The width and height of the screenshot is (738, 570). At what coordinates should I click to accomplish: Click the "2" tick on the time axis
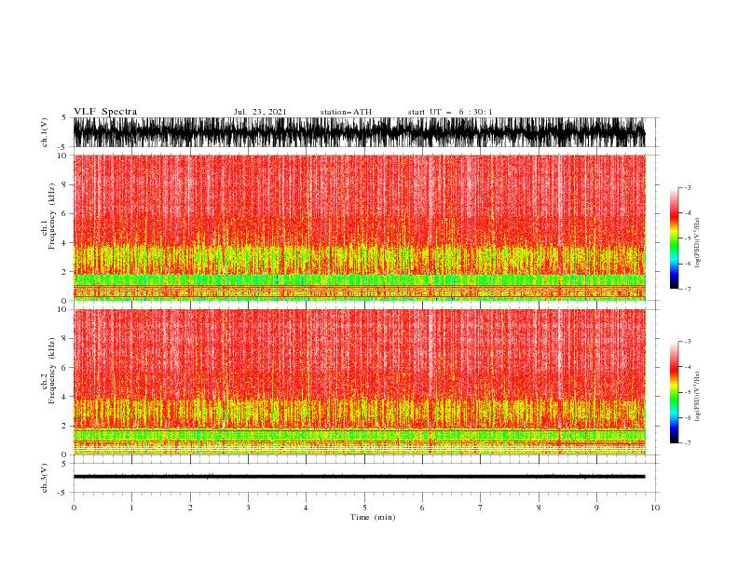(x=190, y=508)
